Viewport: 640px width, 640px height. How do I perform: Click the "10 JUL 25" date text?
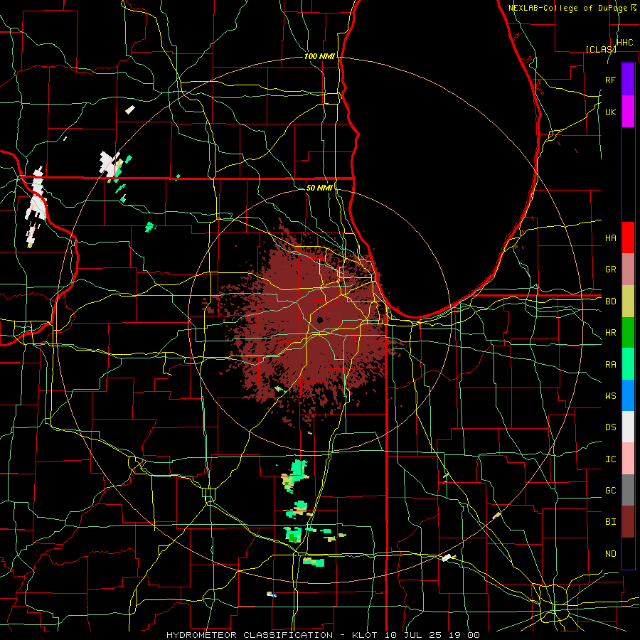pos(412,635)
